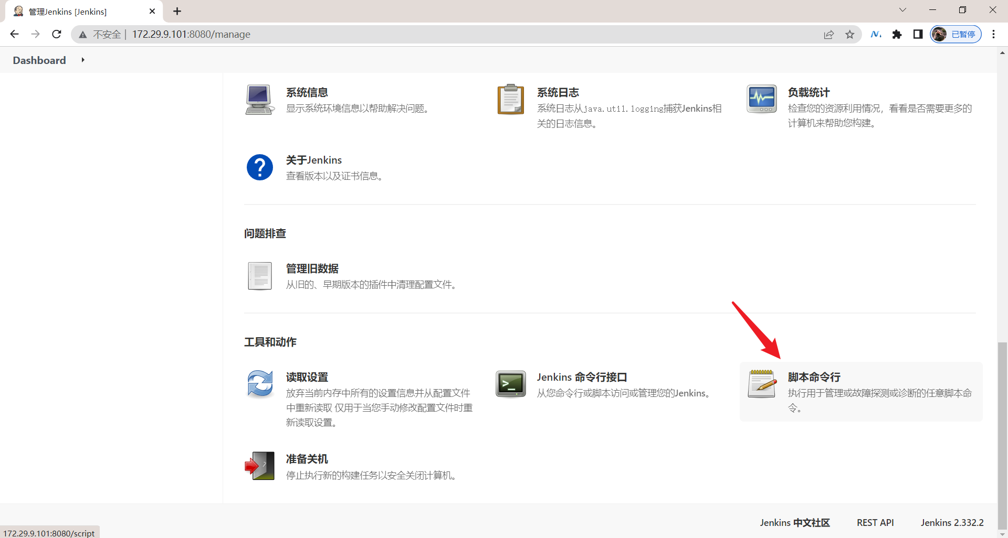Open the tab search dropdown arrow

[903, 10]
